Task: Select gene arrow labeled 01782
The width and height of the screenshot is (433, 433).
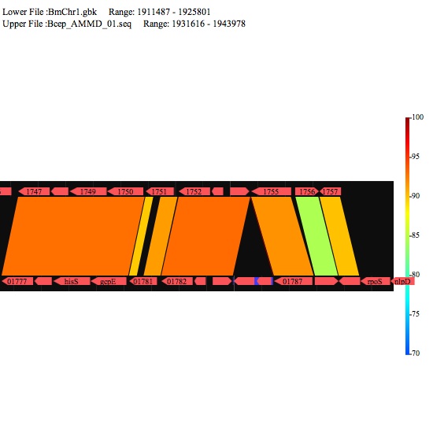Action: (x=176, y=281)
